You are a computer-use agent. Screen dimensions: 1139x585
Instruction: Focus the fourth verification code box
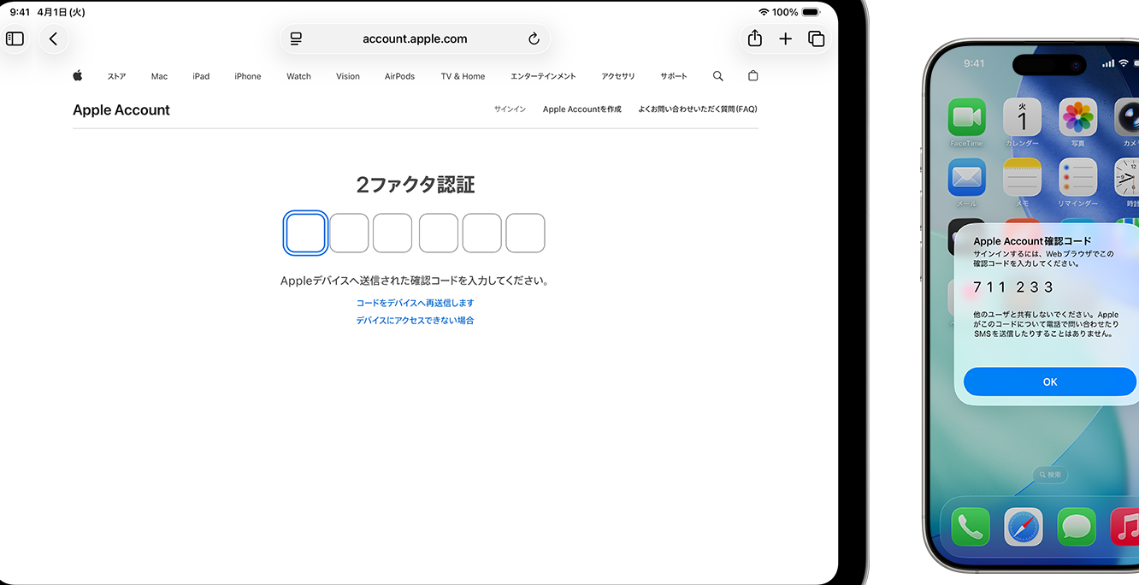click(439, 233)
